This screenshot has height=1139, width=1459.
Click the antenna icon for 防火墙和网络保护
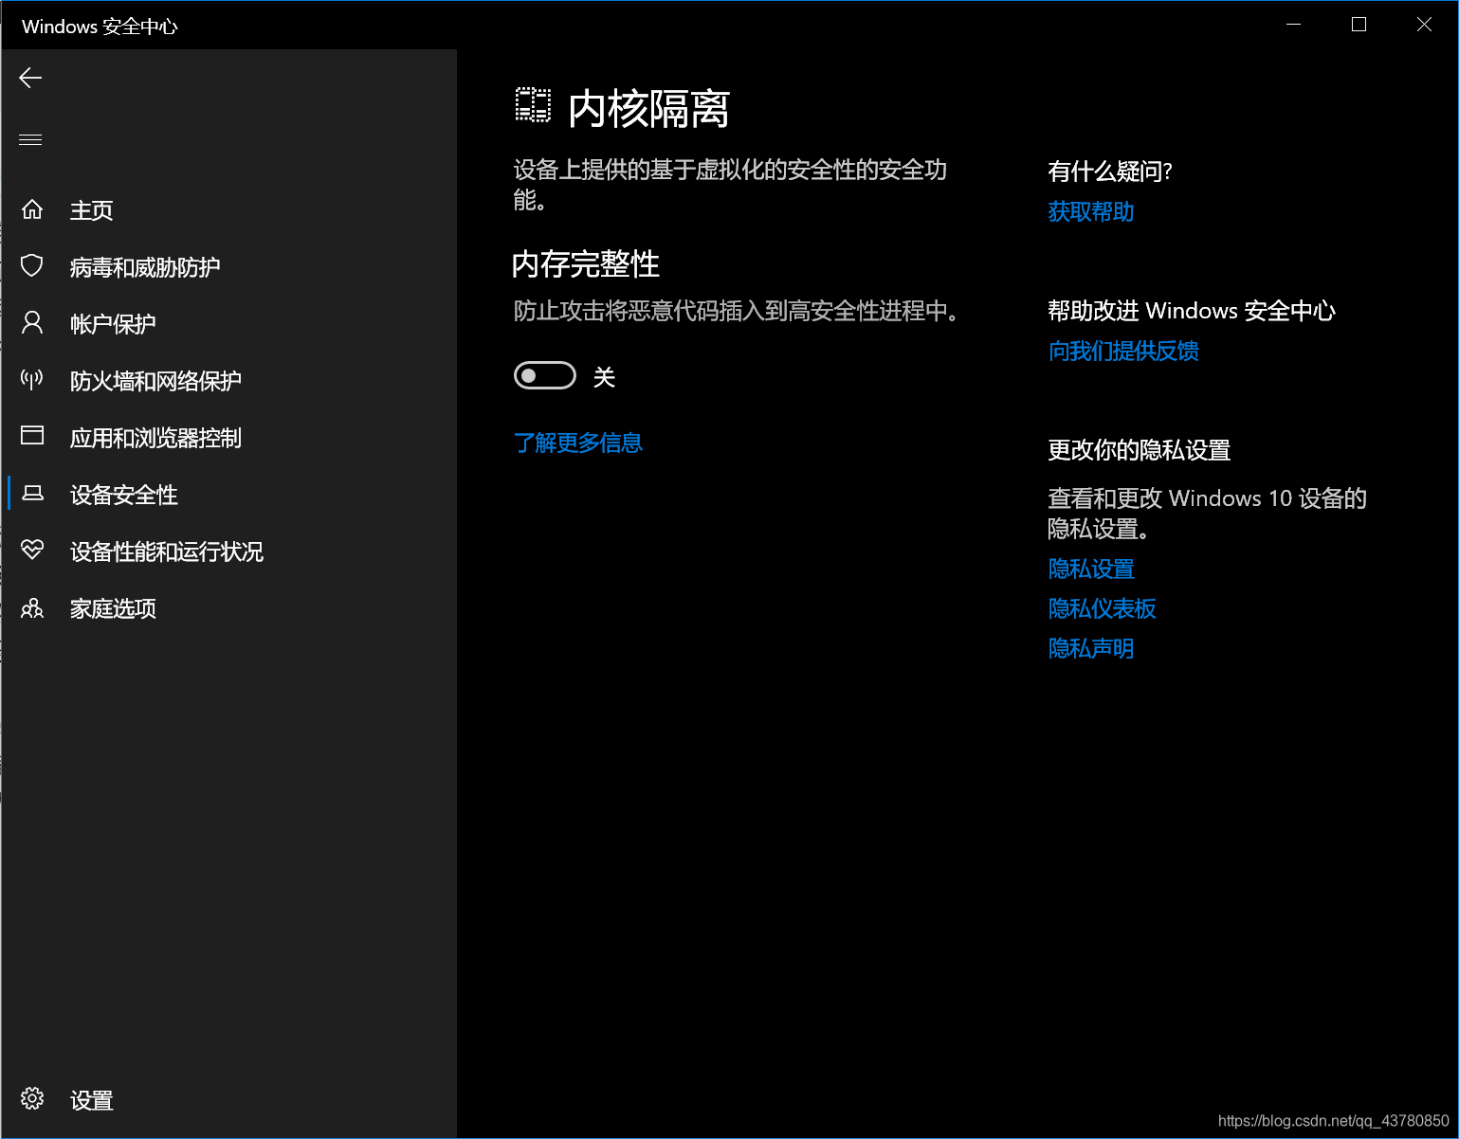pyautogui.click(x=32, y=380)
